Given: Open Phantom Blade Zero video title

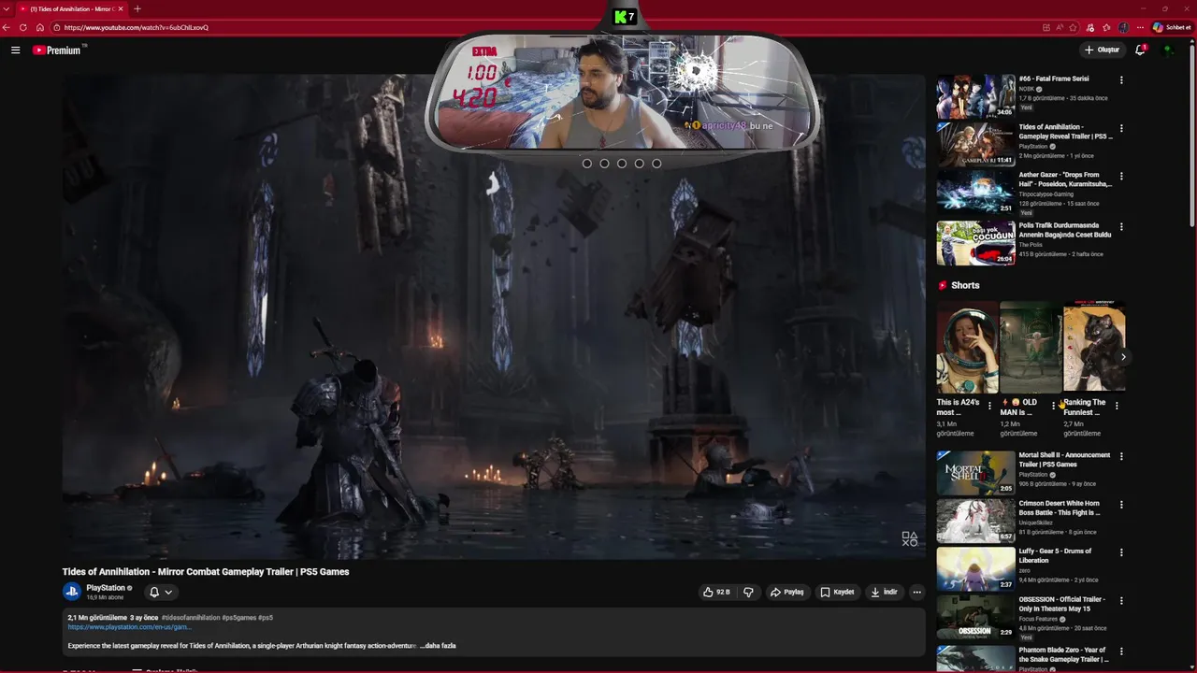Looking at the screenshot, I should pos(1063,654).
